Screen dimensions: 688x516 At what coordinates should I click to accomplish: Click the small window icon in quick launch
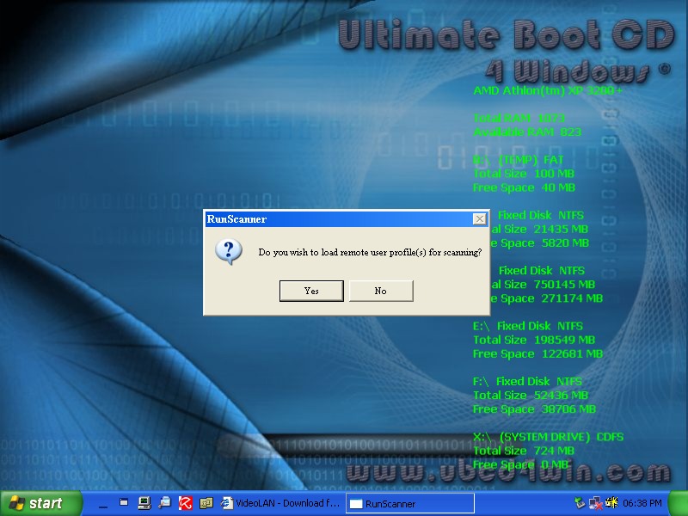[x=124, y=502]
